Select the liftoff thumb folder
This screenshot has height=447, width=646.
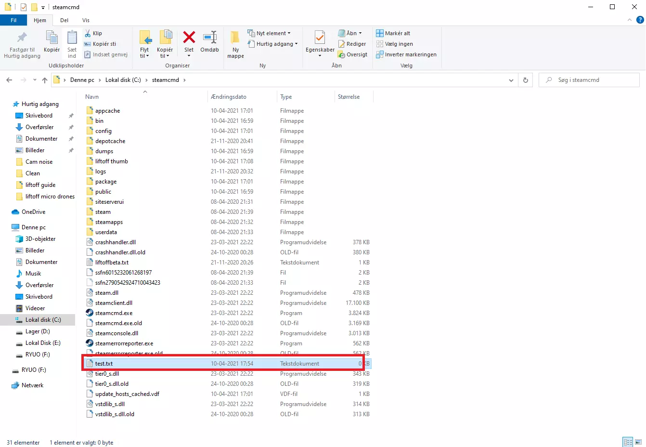[x=112, y=161]
